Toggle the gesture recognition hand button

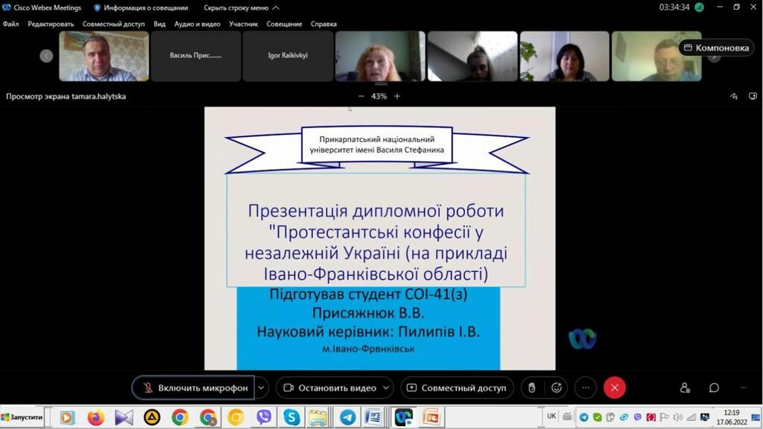coord(531,387)
